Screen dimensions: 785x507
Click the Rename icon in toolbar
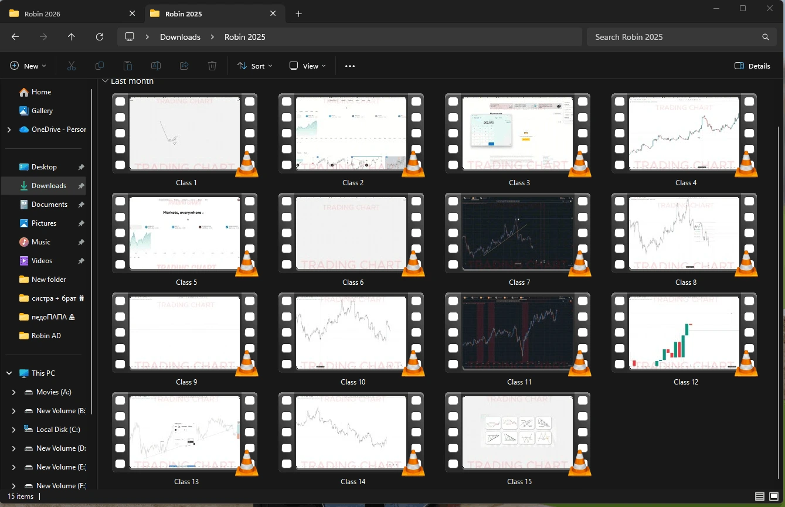[156, 66]
